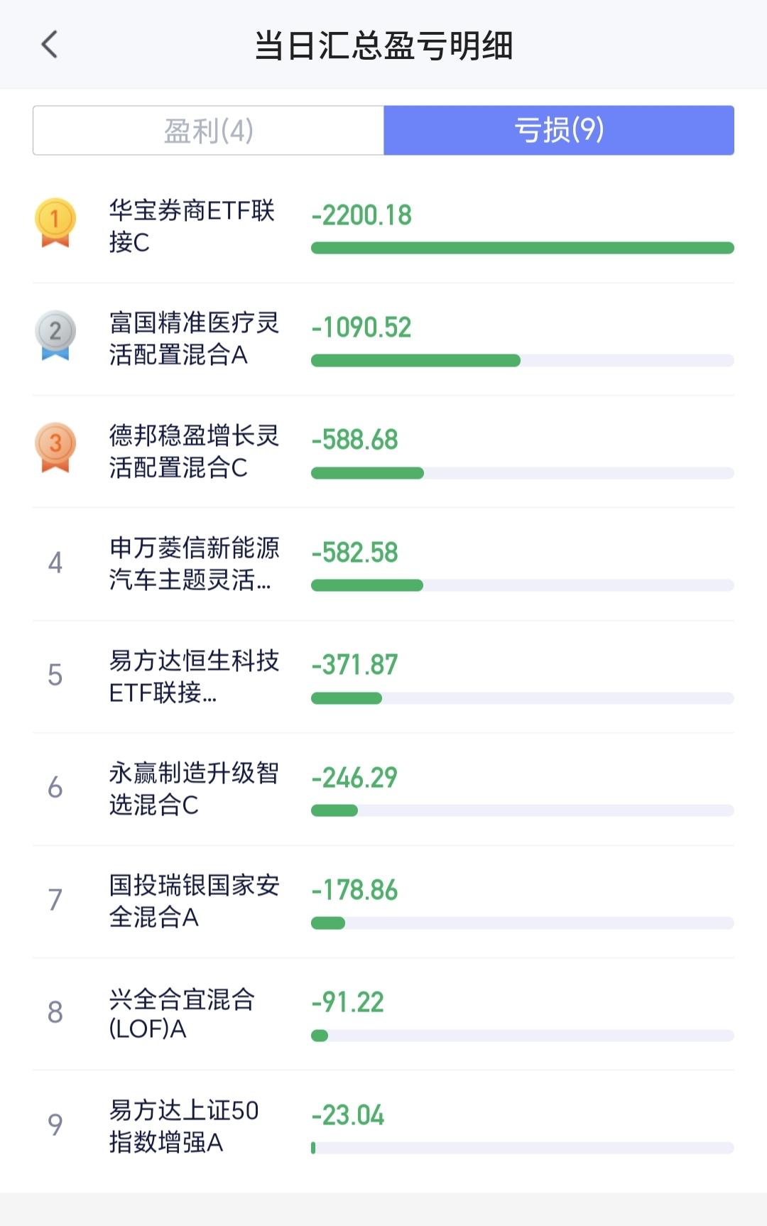Select the 永赢制造升级智选混合C fund

(383, 789)
